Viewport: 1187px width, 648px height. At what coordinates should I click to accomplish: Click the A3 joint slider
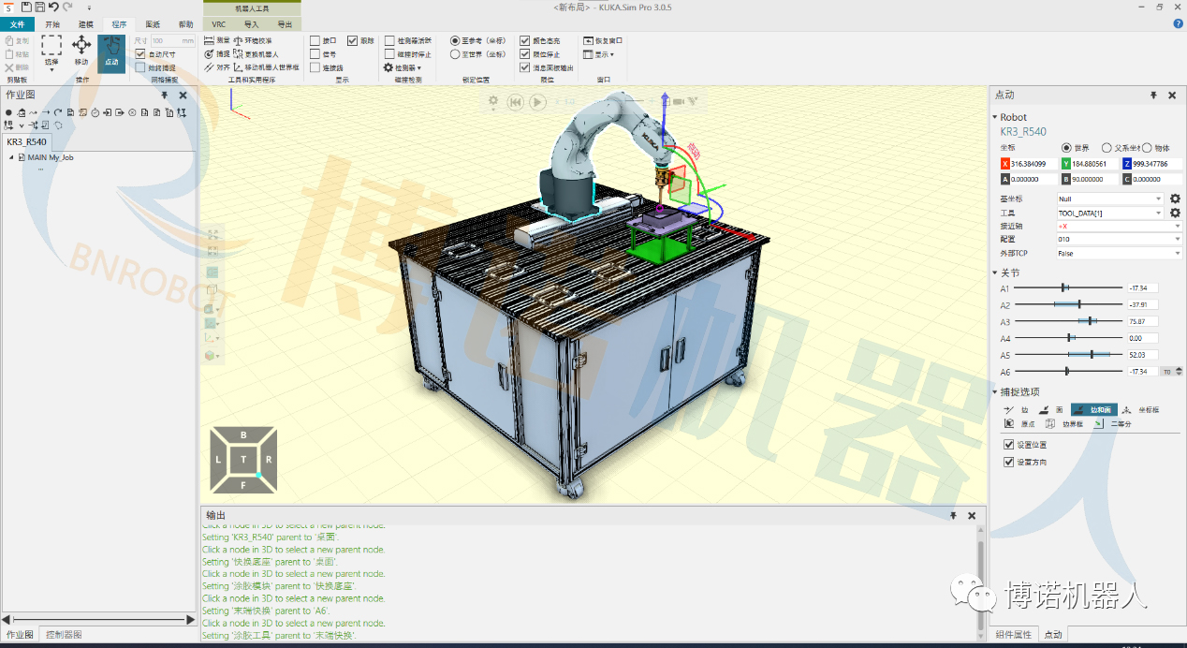[1069, 321]
